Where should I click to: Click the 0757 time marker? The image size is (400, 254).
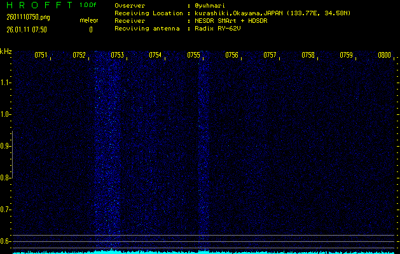pyautogui.click(x=270, y=55)
